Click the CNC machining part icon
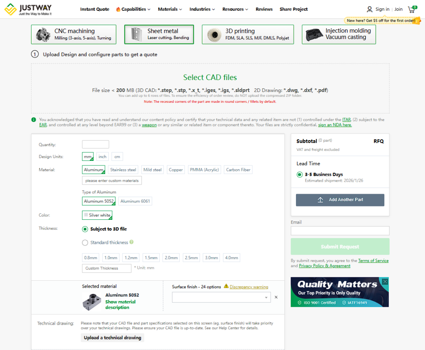This screenshot has width=425, height=350. tap(43, 34)
